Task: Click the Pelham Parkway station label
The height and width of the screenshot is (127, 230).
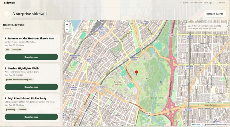Action: [189, 109]
